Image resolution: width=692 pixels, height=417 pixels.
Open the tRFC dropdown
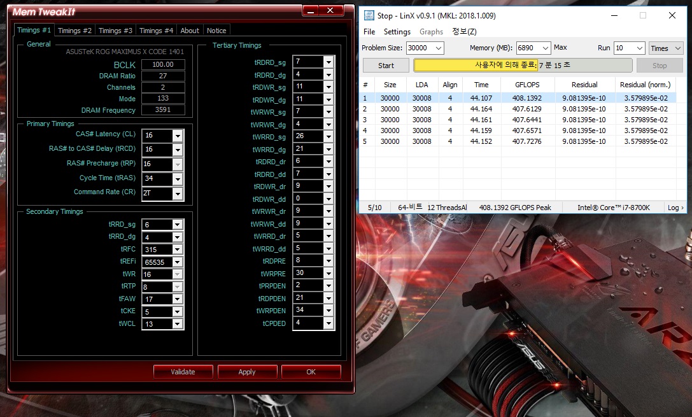tap(178, 250)
